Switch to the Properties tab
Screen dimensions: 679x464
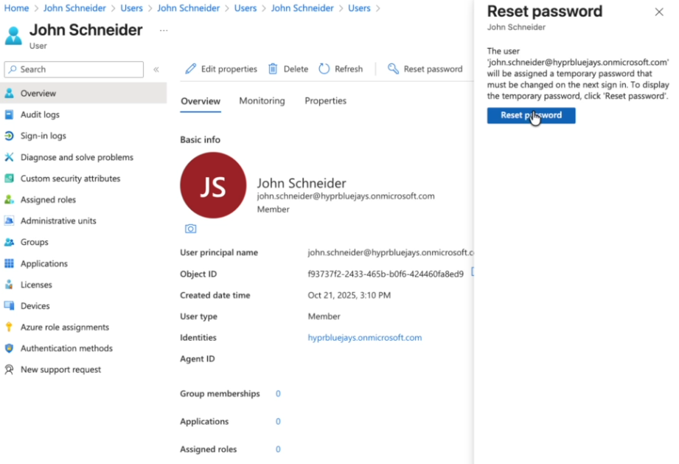[x=325, y=101]
